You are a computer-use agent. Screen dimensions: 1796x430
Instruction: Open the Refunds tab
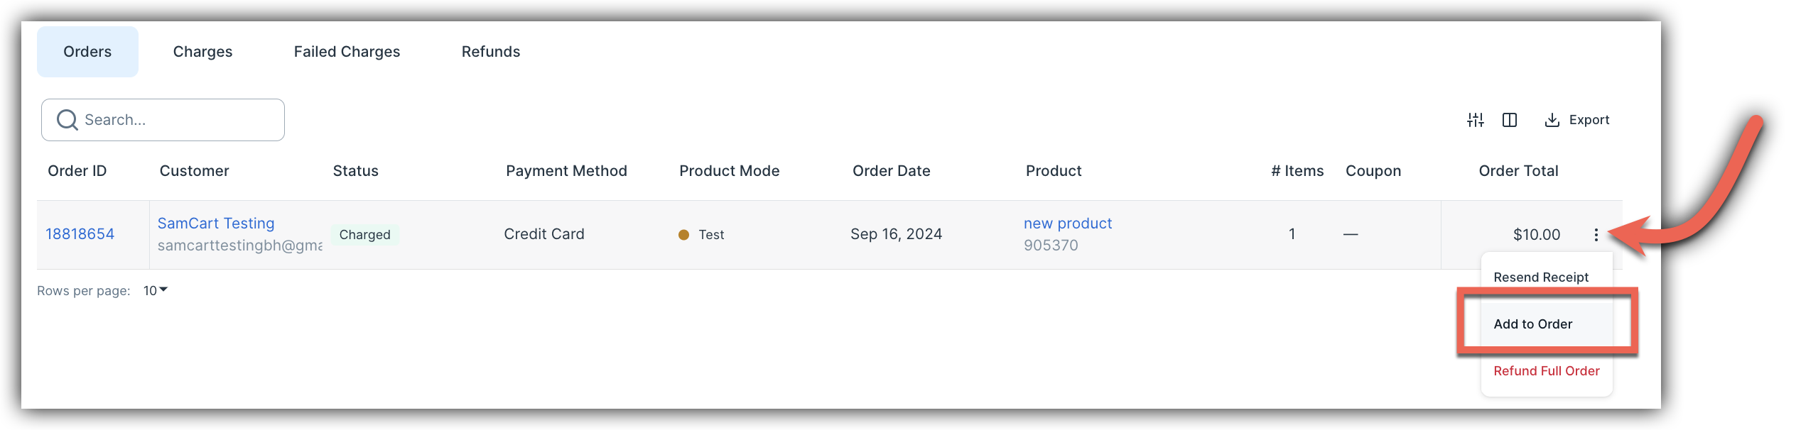tap(491, 52)
